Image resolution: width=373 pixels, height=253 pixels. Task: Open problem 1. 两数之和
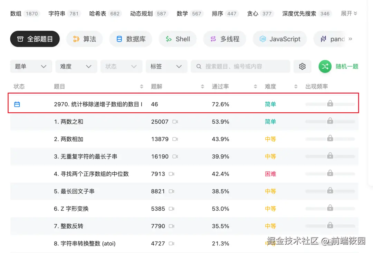[69, 122]
